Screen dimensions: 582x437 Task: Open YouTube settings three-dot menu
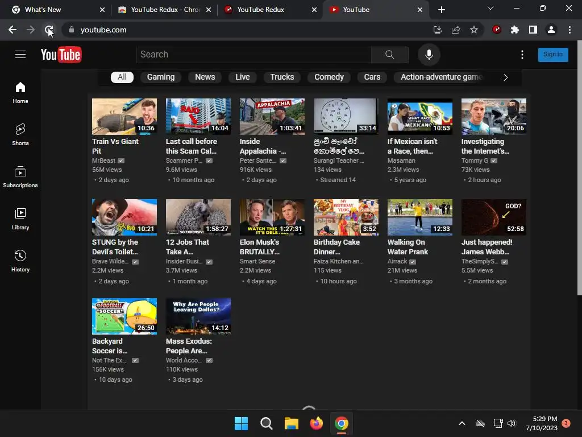click(x=522, y=55)
